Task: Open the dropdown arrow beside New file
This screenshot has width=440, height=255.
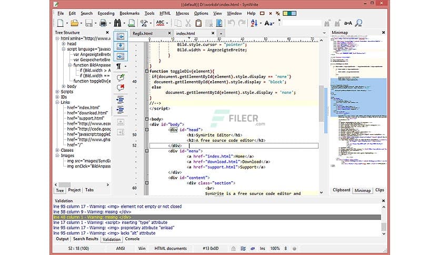Action: pos(67,23)
